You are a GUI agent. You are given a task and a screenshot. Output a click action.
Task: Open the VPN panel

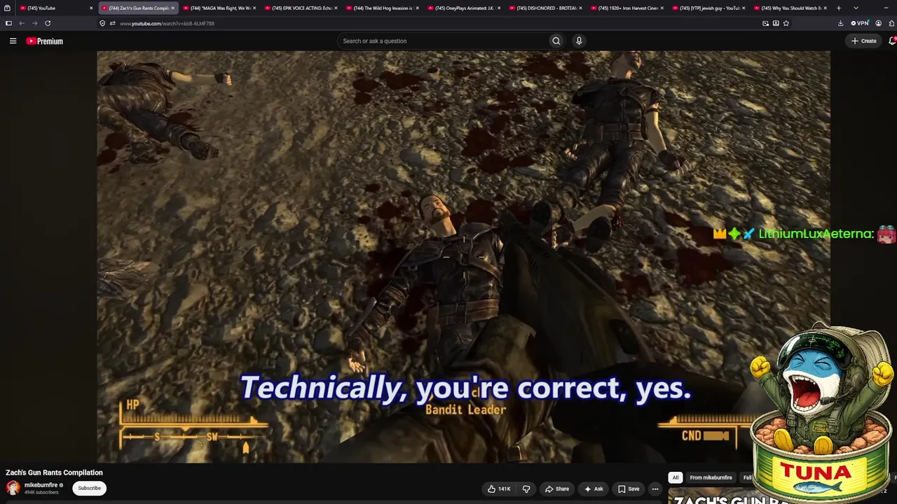pyautogui.click(x=860, y=23)
